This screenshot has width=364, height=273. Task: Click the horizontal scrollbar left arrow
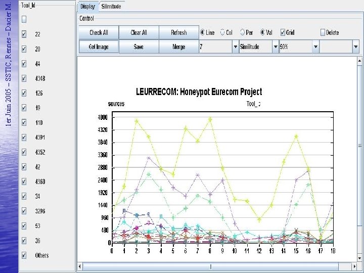(x=80, y=266)
